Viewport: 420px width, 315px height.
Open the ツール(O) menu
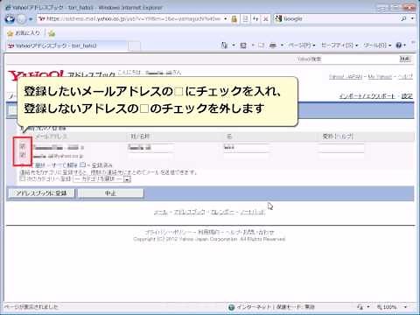click(x=377, y=45)
